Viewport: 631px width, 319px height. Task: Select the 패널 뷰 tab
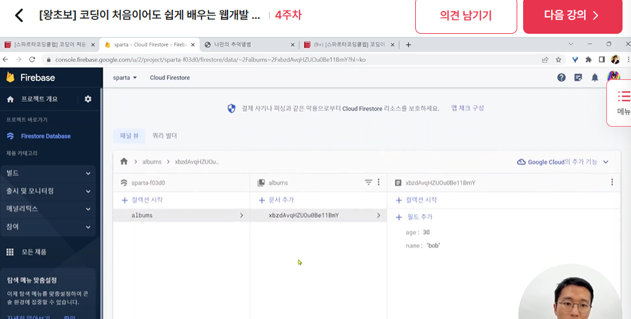129,136
